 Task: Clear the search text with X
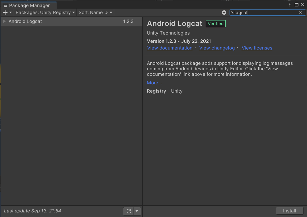pos(301,13)
